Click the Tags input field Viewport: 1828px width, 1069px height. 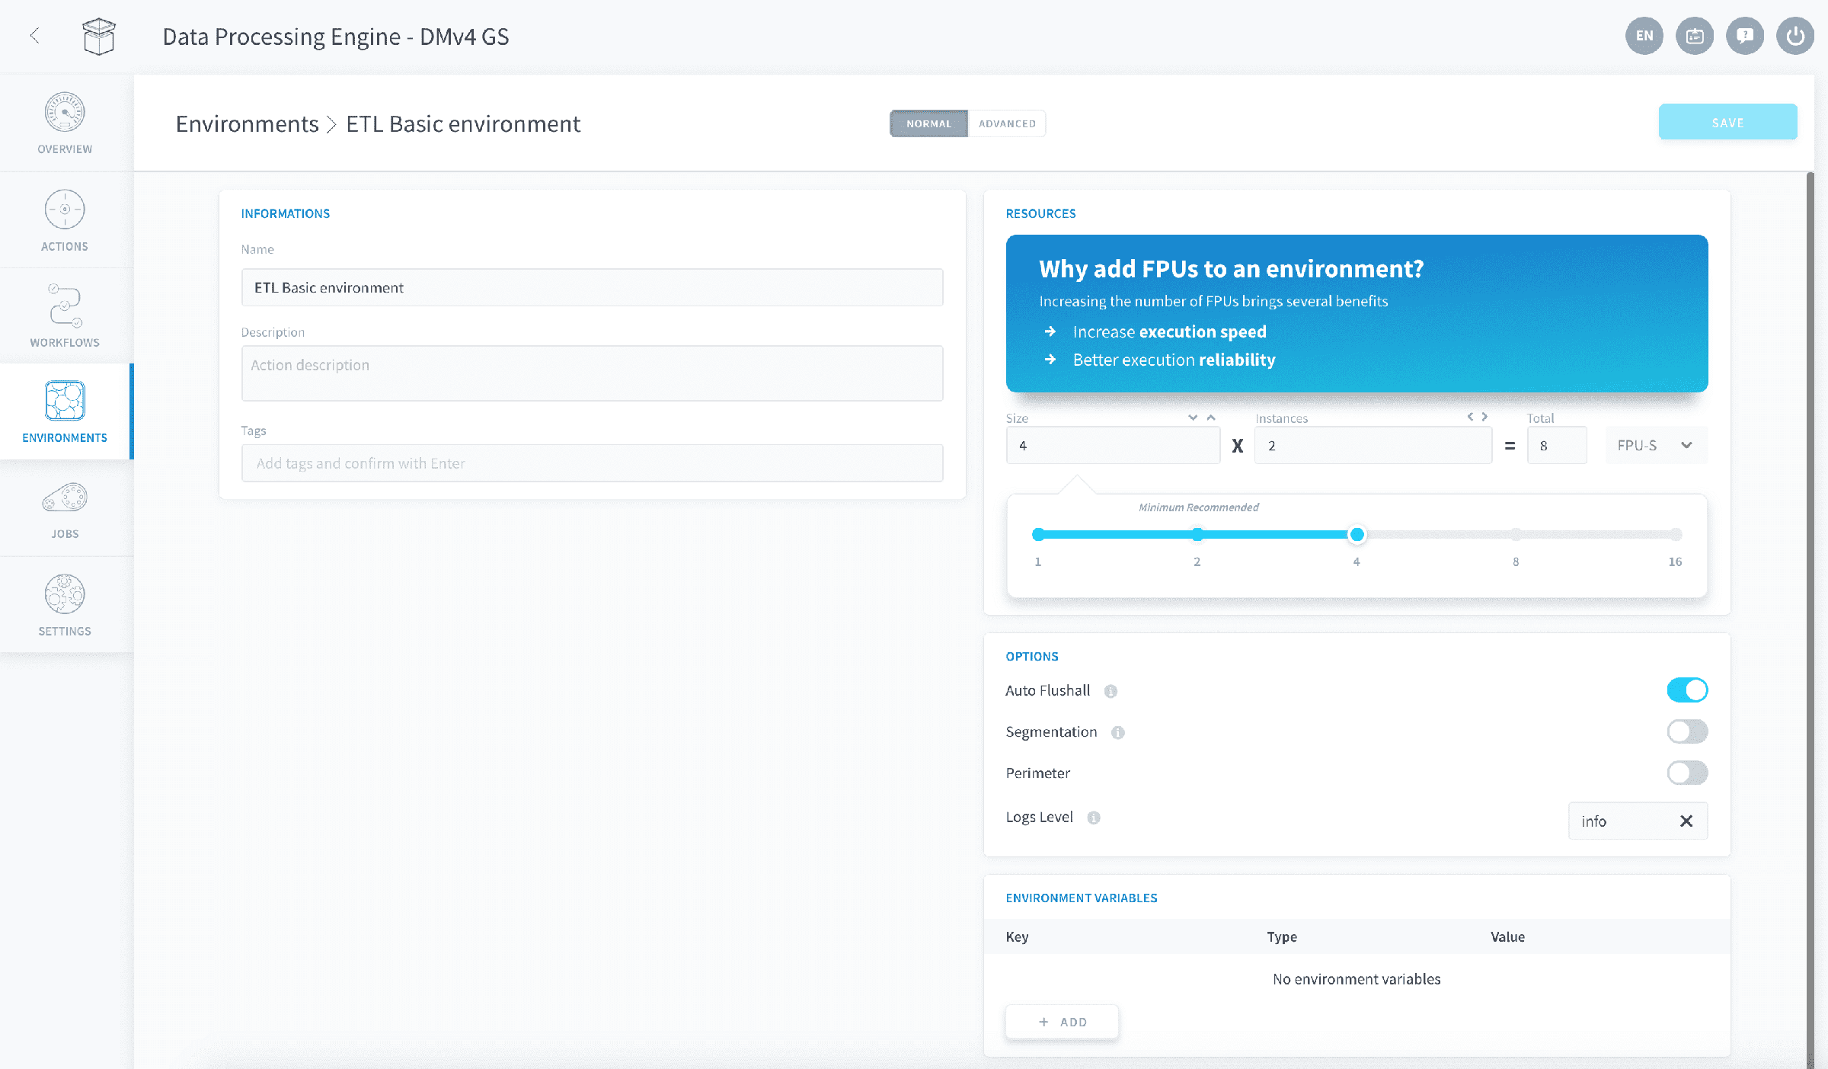click(x=592, y=463)
